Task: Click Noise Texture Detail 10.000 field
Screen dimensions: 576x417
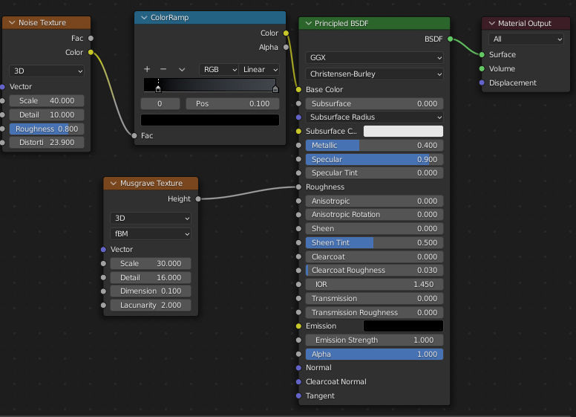Action: (x=47, y=115)
